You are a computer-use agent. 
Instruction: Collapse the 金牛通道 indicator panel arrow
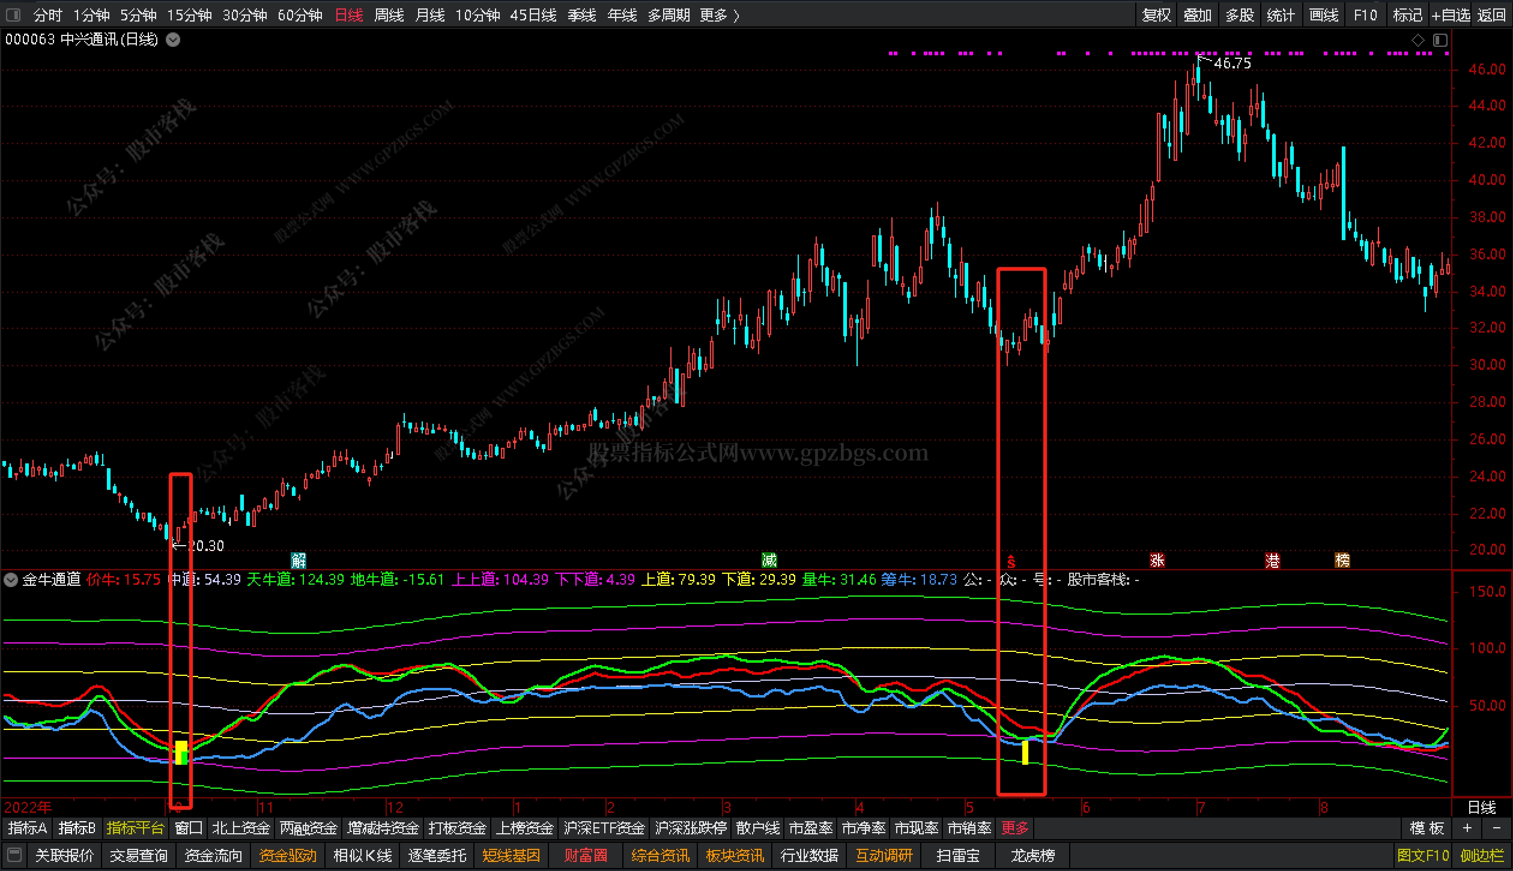11,579
